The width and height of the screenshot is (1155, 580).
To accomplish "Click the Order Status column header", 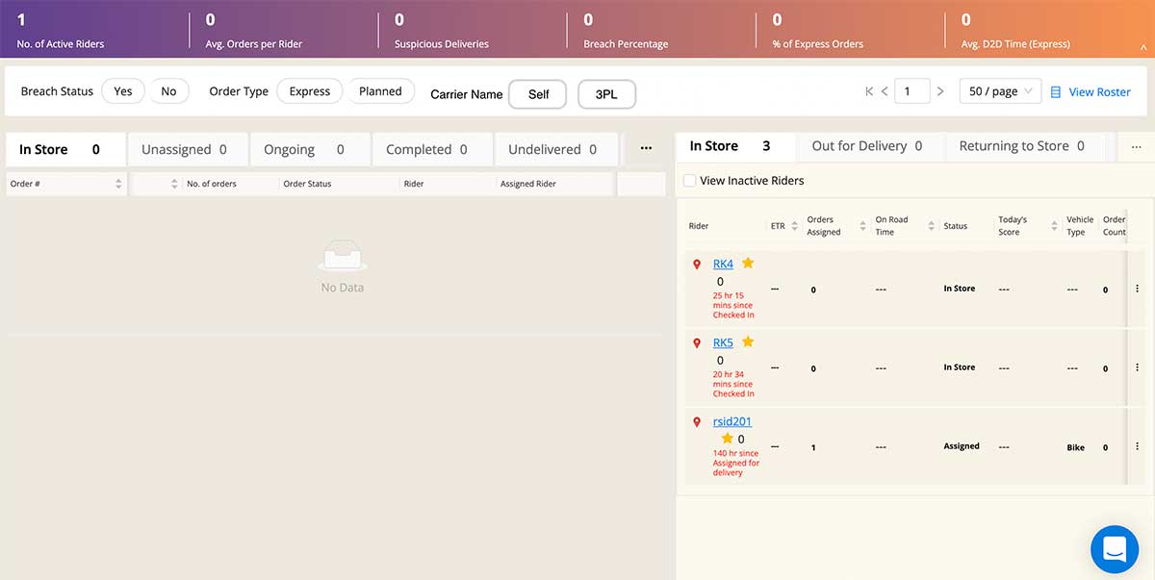I will [307, 184].
